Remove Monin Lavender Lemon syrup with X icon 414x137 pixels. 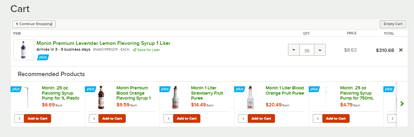pyautogui.click(x=401, y=50)
